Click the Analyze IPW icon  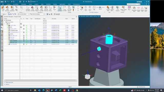pos(112,8)
